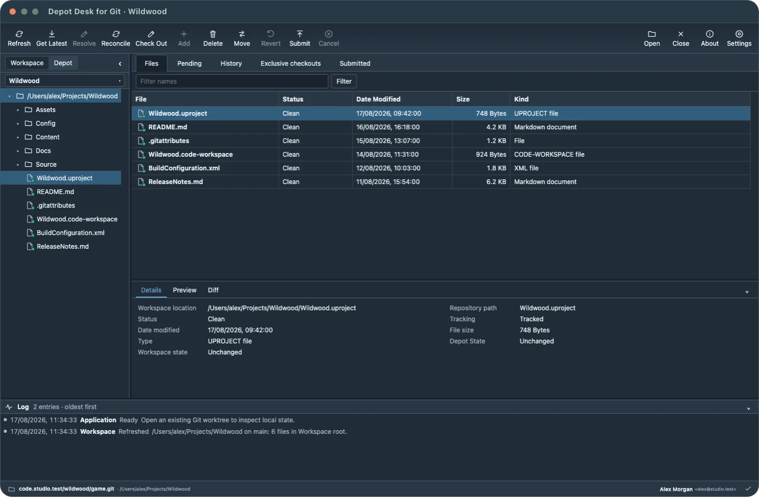Expand the Assets folder arrow
The image size is (759, 498).
[18, 110]
